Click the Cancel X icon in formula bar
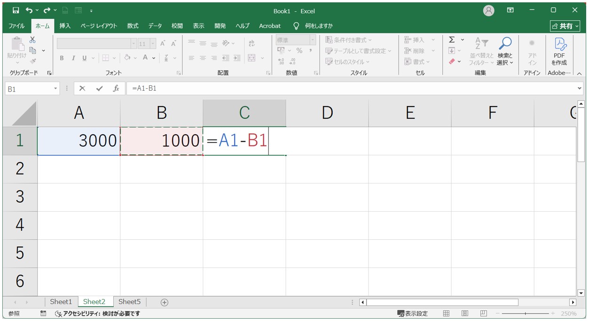Screen dimensions: 589x321 (83, 89)
